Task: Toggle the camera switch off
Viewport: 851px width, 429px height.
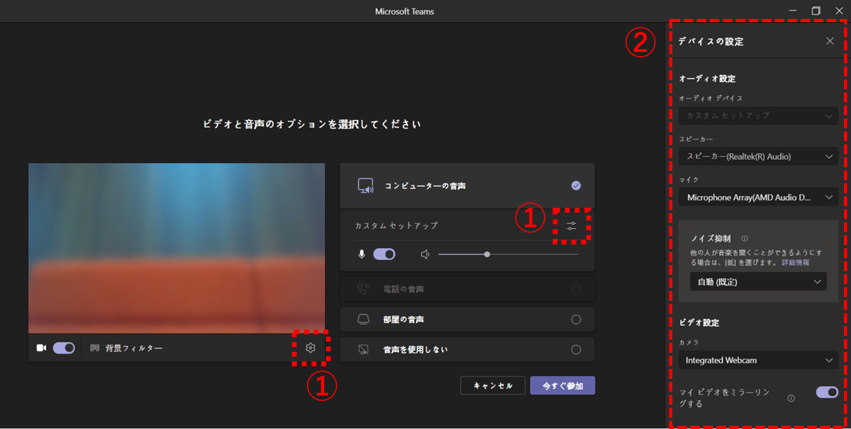Action: click(x=64, y=348)
